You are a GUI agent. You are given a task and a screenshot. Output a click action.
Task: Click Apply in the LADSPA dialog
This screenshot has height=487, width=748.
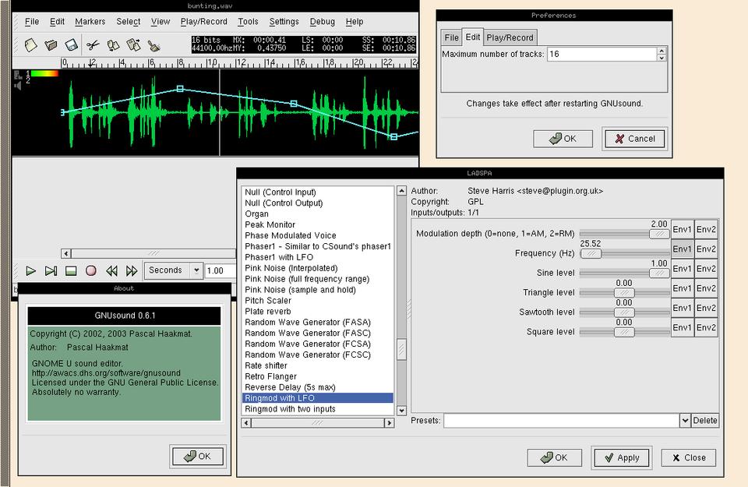coord(621,457)
